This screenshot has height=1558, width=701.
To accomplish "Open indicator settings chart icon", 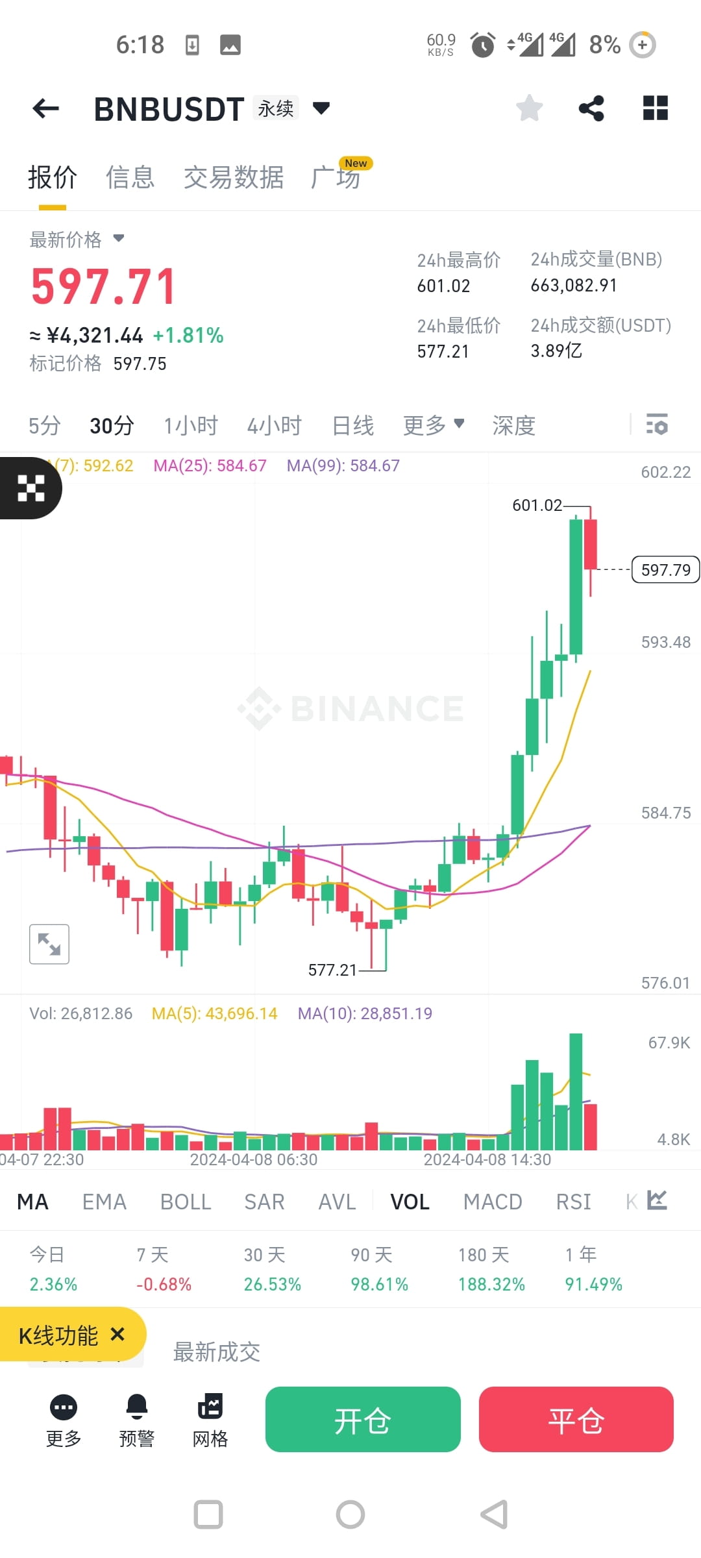I will pyautogui.click(x=657, y=1200).
